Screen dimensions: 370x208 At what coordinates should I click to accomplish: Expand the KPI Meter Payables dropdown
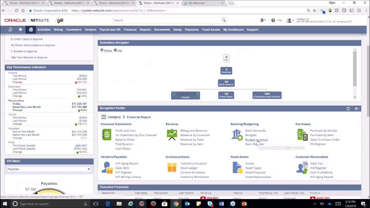click(89, 169)
